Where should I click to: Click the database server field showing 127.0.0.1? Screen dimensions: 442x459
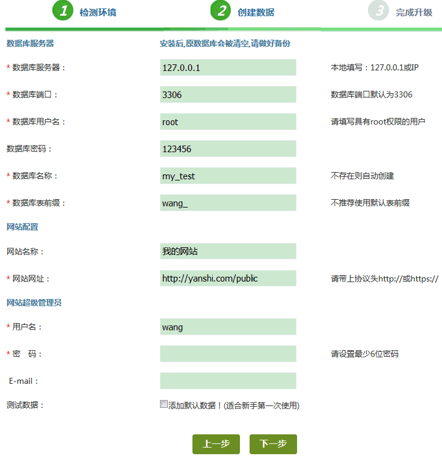coord(228,67)
